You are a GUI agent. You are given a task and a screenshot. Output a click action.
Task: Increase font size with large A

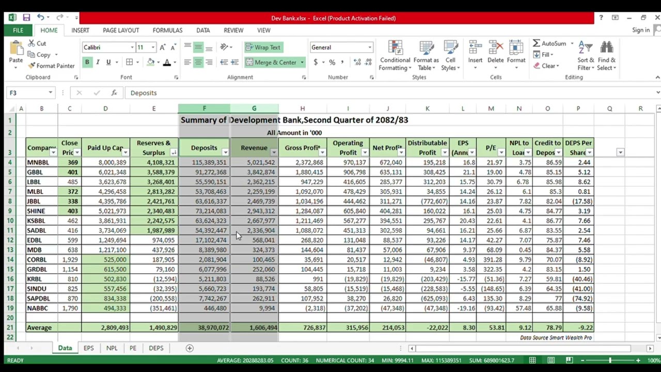[x=163, y=48]
